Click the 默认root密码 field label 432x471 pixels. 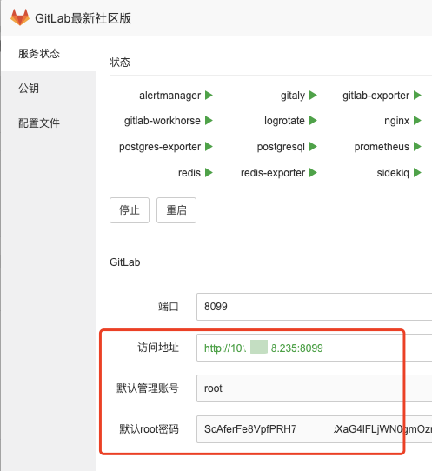[x=149, y=429]
